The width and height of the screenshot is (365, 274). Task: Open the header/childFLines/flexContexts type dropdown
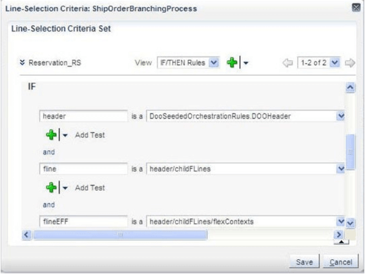point(340,221)
